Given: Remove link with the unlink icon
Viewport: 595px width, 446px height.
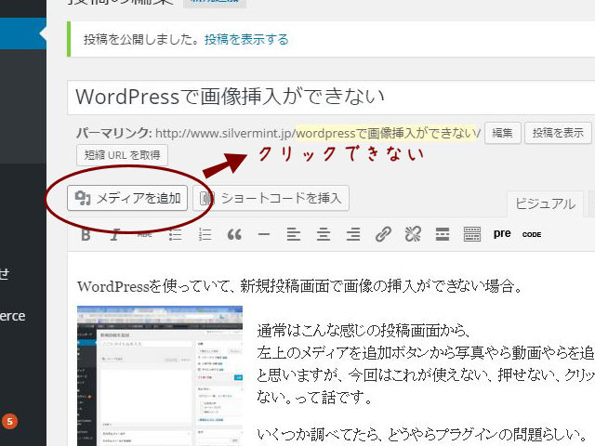Looking at the screenshot, I should (x=413, y=235).
